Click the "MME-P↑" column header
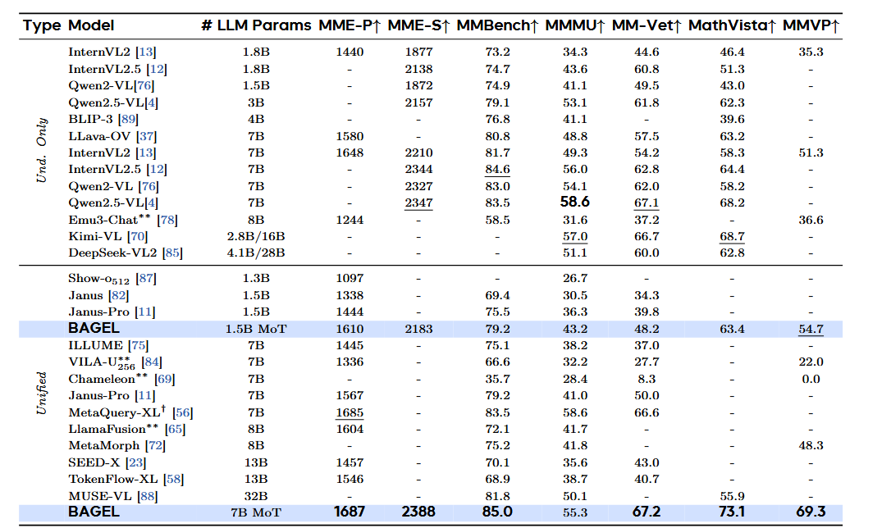The image size is (882, 528). pos(350,26)
